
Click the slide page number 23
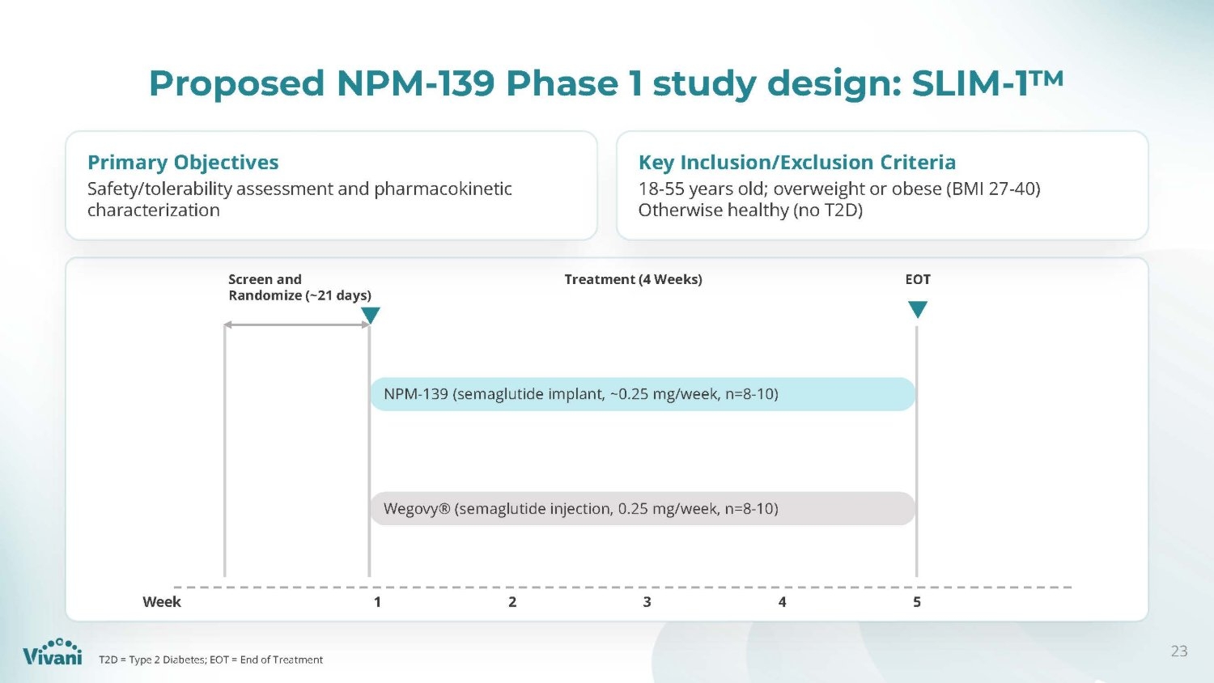(1179, 651)
